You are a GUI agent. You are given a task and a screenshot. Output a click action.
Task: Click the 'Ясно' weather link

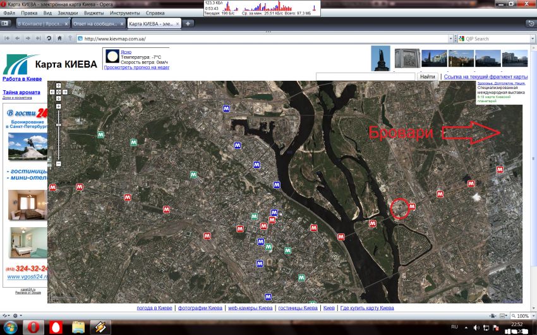point(126,52)
